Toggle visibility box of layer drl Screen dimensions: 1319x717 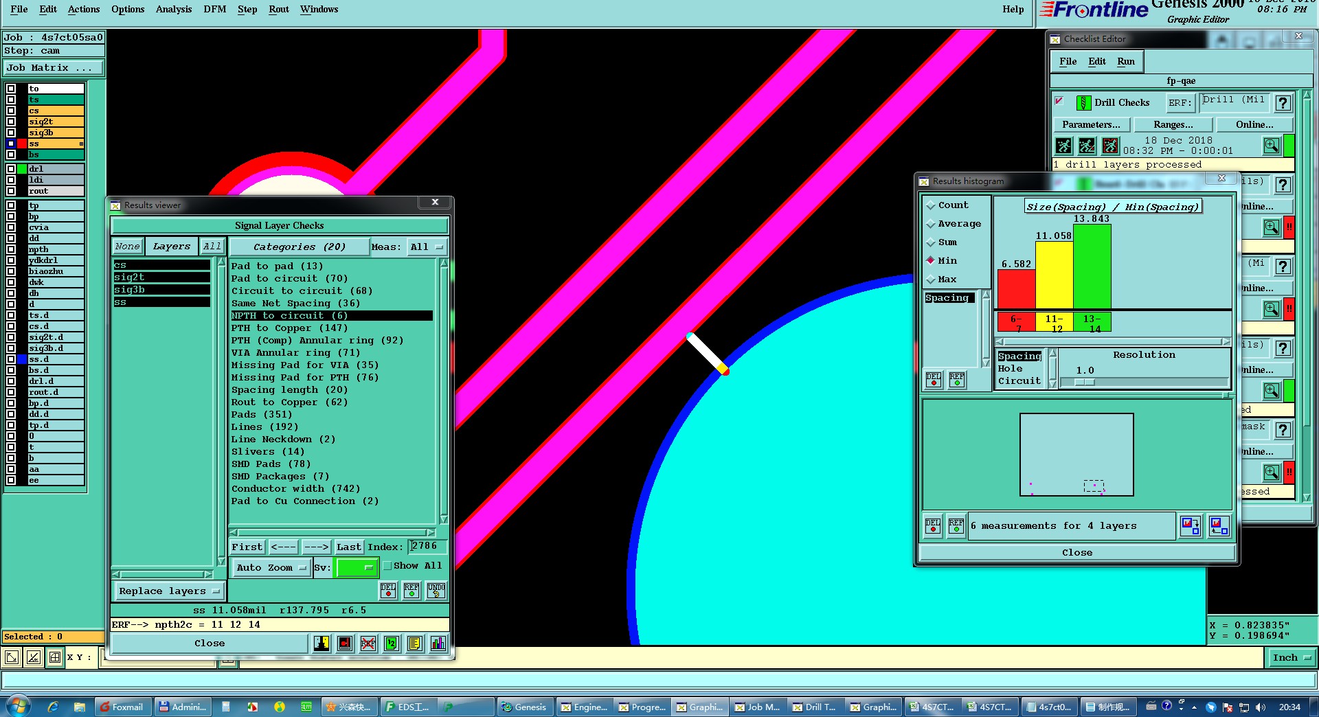[11, 169]
